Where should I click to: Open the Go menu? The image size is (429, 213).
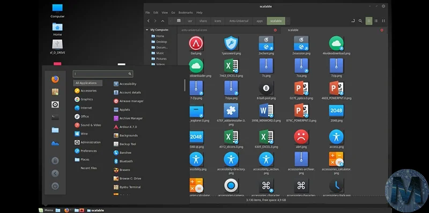[173, 12]
